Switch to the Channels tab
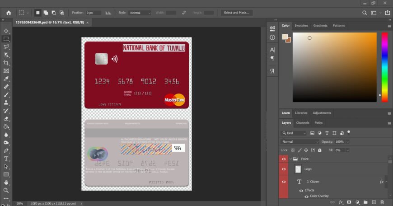393x206 pixels. click(303, 123)
